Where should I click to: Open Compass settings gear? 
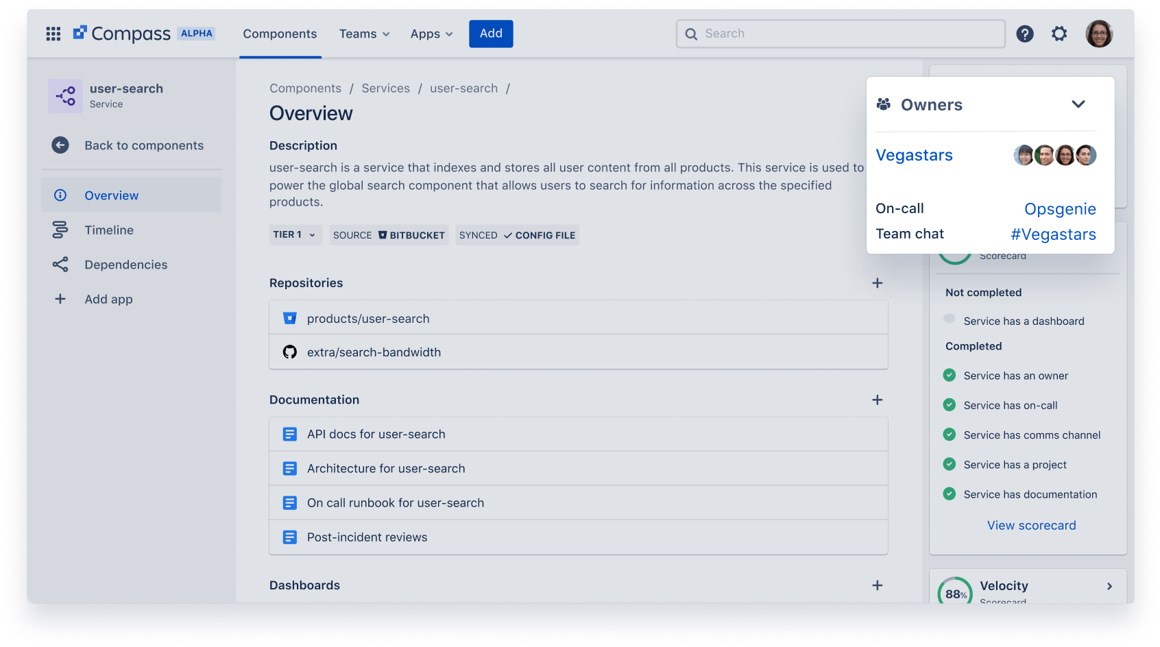pos(1059,33)
